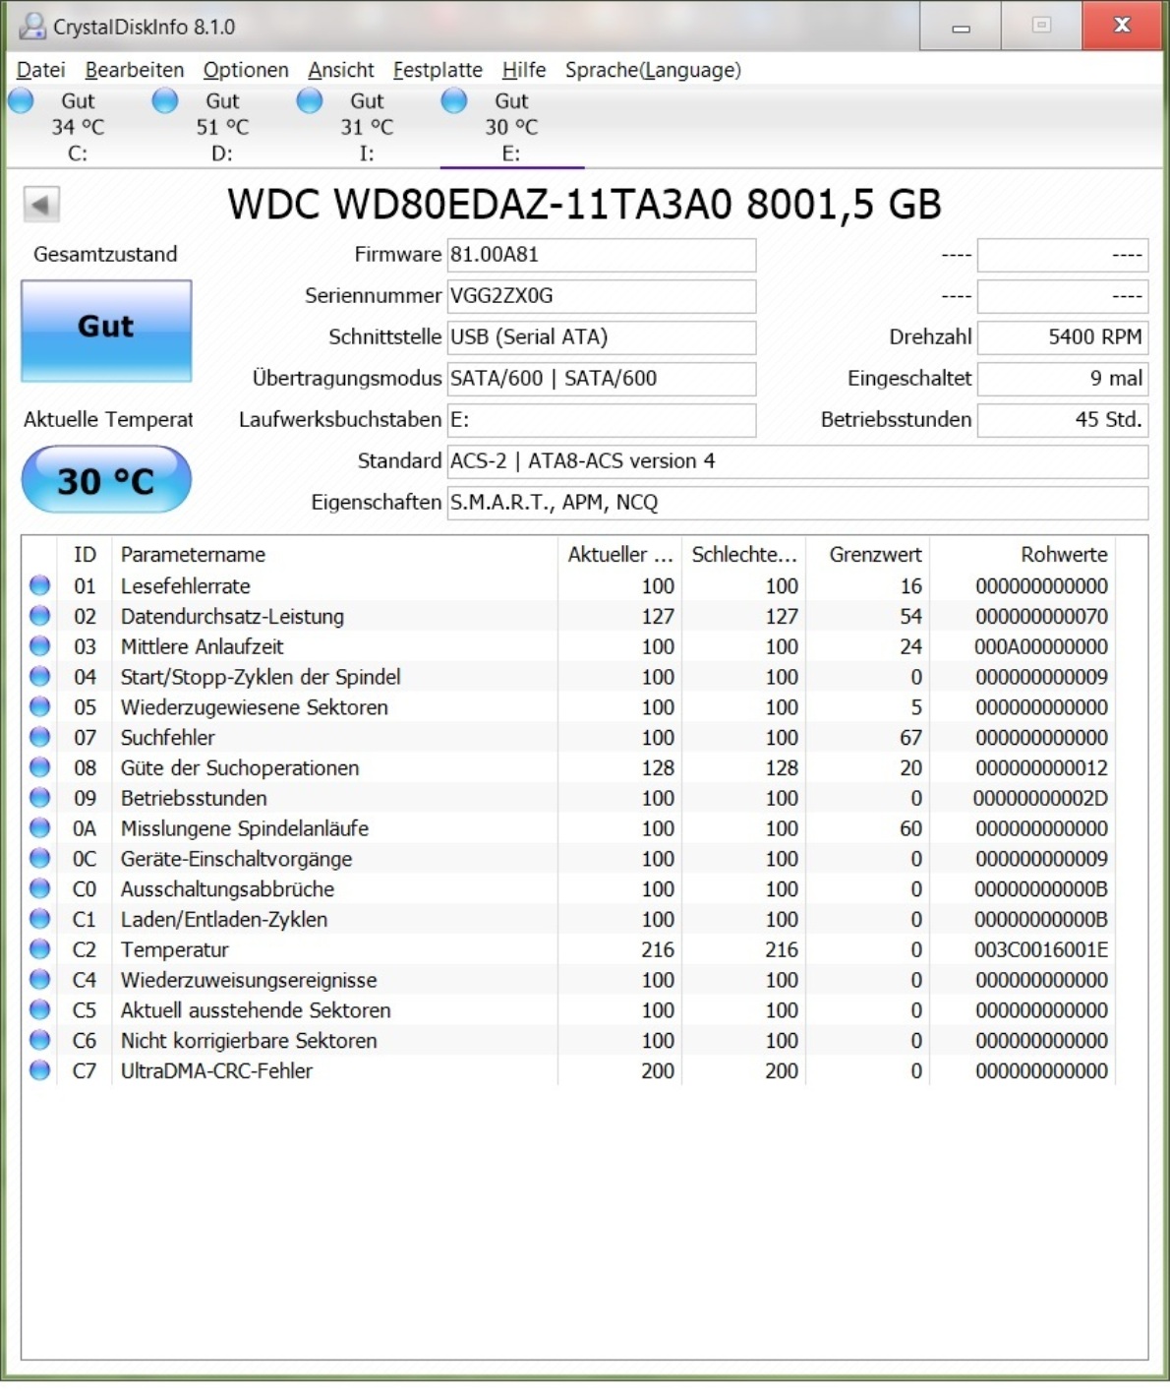Click status orb for Misslungene Spindelanläufe
The image size is (1170, 1398).
tap(40, 828)
